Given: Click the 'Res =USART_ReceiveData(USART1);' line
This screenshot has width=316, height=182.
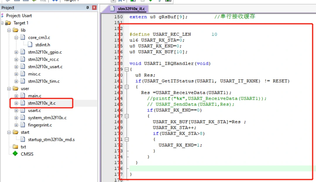Looking at the screenshot, I should click(186, 93).
